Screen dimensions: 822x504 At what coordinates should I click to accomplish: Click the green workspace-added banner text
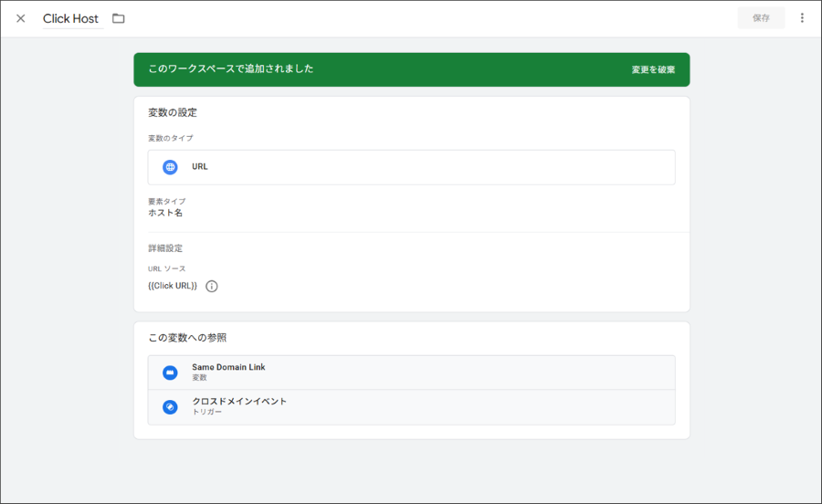(x=231, y=68)
